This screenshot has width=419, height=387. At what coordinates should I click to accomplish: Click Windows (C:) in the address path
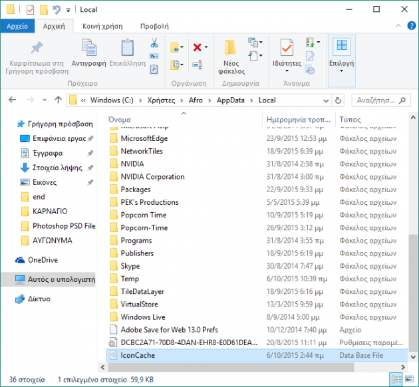click(x=112, y=100)
